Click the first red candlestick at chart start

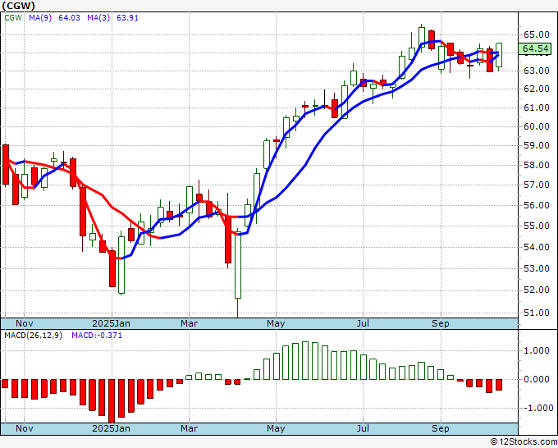coord(6,164)
